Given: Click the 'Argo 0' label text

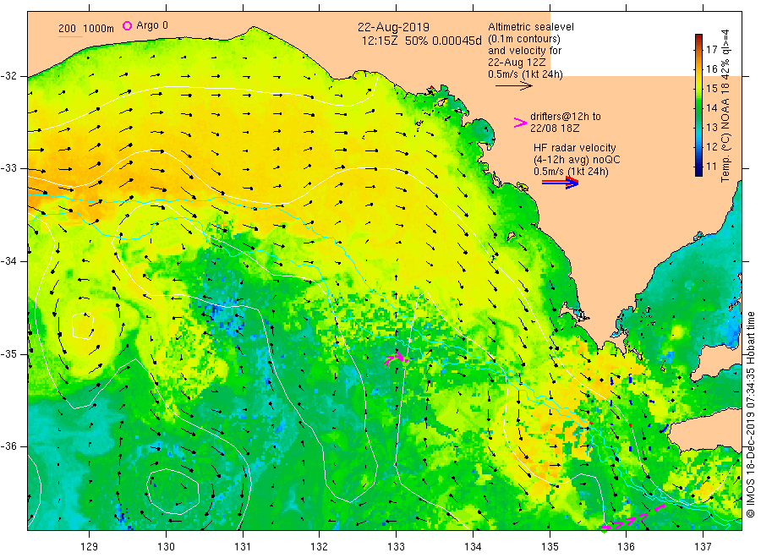Looking at the screenshot, I should click(x=152, y=25).
